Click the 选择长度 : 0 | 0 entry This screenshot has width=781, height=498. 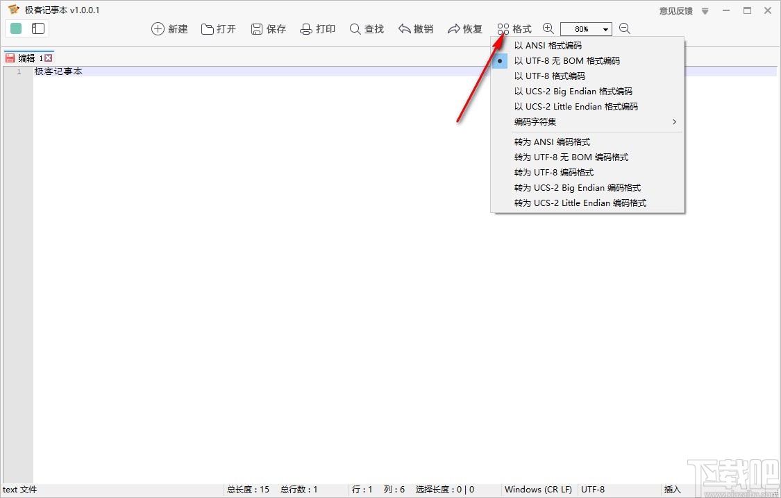coord(445,490)
